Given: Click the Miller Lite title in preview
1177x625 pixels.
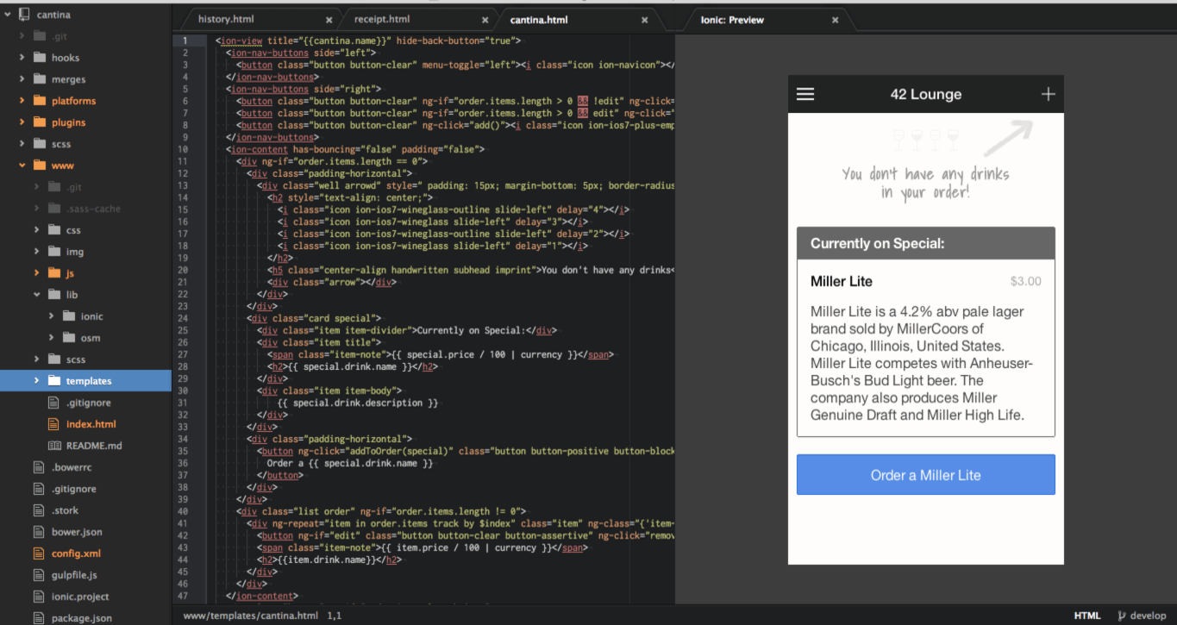Looking at the screenshot, I should [x=842, y=281].
